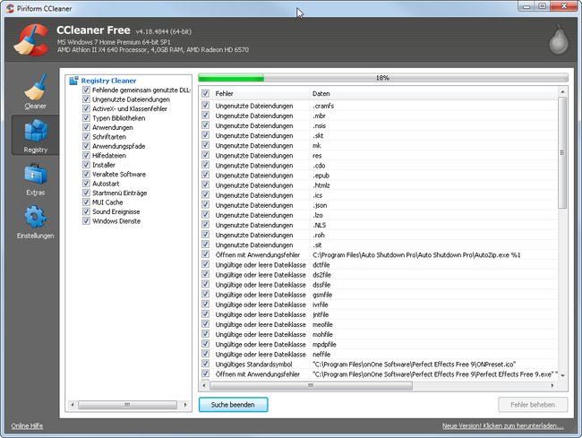Image resolution: width=582 pixels, height=438 pixels.
Task: Select the Registry Cleaner tree heading
Action: (108, 81)
